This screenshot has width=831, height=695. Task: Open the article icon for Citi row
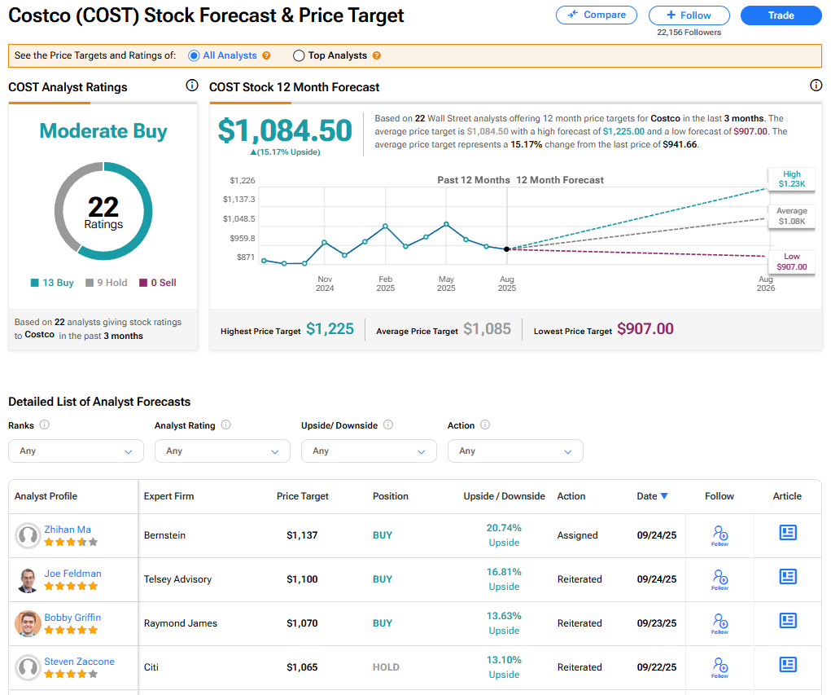pyautogui.click(x=788, y=665)
